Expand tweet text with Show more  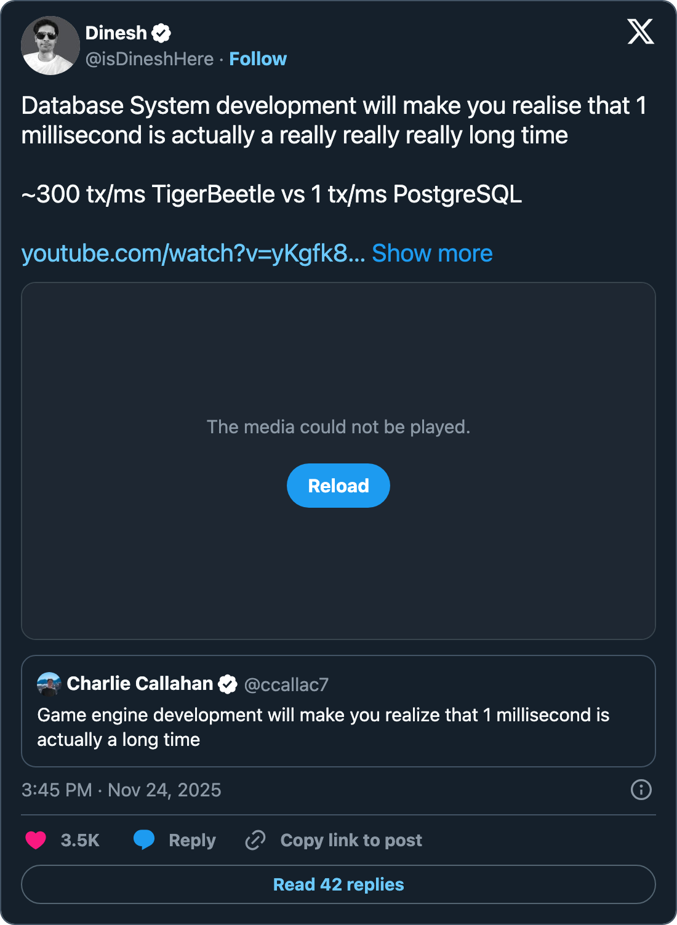[x=432, y=254]
